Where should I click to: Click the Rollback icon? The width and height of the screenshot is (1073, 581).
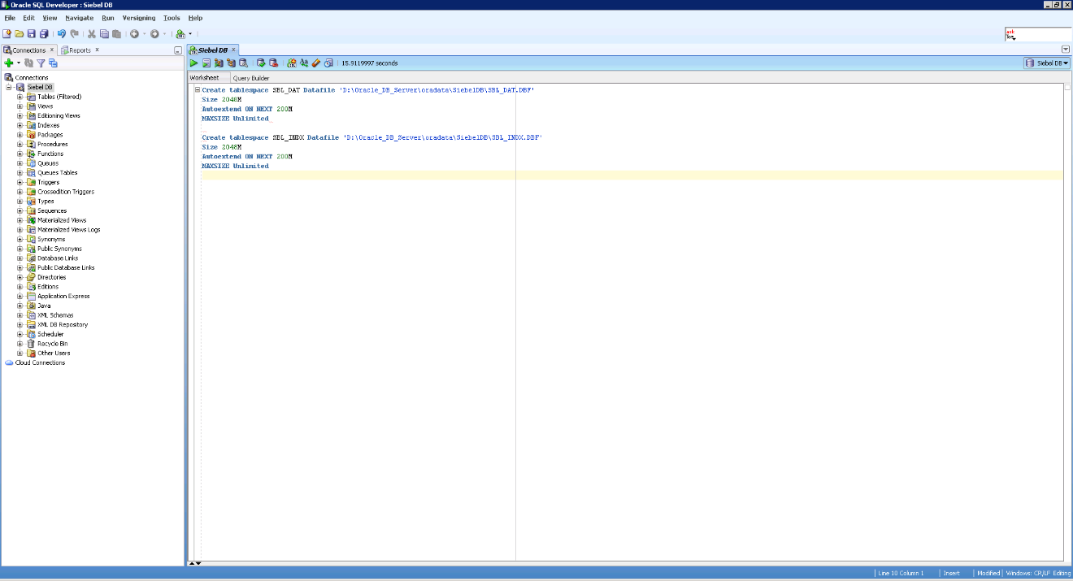273,63
